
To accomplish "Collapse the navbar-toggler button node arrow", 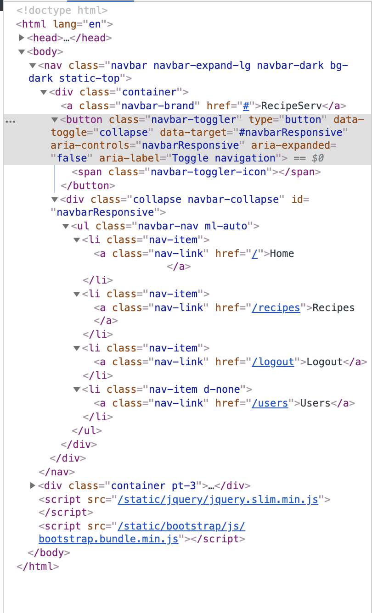I will (55, 120).
